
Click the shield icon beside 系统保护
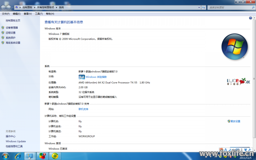pyautogui.click(x=3, y=37)
